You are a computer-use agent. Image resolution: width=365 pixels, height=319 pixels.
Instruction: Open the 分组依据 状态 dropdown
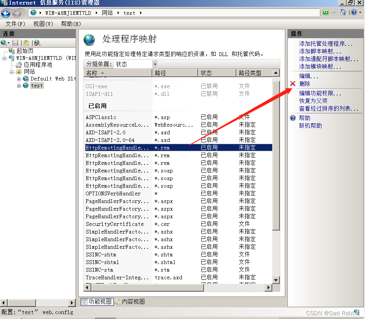(155, 63)
